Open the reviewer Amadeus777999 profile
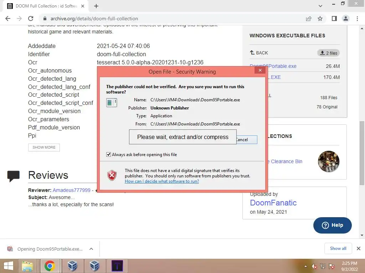 click(x=71, y=190)
